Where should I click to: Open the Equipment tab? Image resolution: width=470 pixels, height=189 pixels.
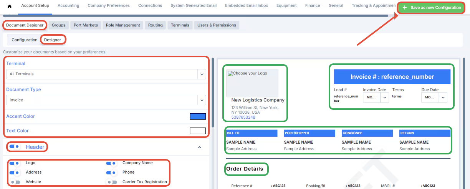click(x=286, y=5)
